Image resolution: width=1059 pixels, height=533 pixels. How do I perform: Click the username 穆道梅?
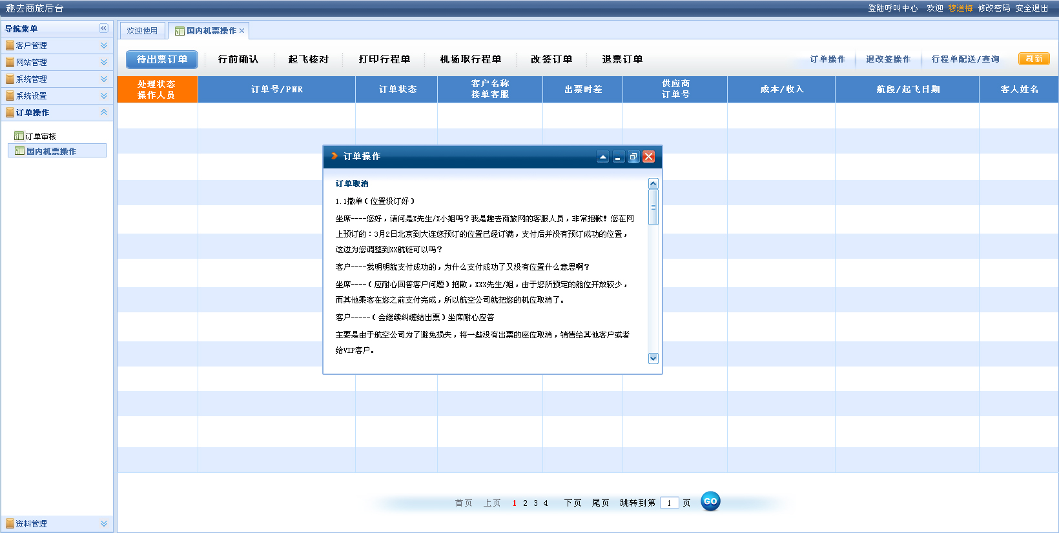960,8
